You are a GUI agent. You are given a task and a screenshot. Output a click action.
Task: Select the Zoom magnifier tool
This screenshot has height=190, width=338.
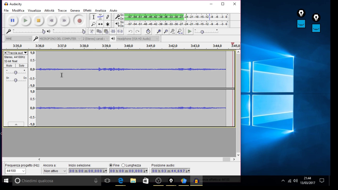point(93,24)
